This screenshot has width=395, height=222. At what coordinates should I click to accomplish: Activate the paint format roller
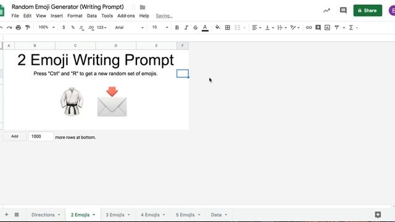27,27
